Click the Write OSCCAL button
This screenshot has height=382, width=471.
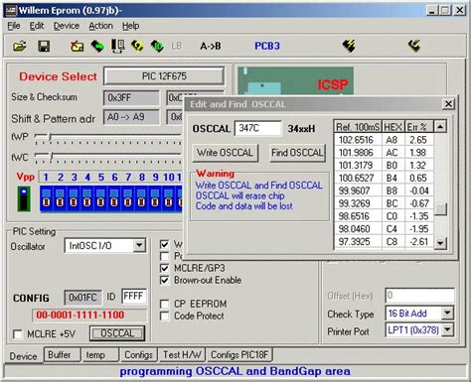pyautogui.click(x=226, y=153)
